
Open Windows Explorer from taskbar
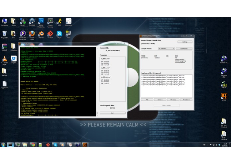(x=25, y=145)
